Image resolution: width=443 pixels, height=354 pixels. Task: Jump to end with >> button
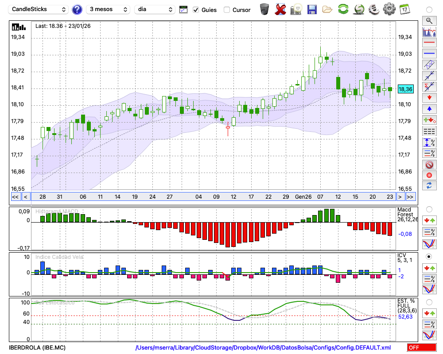click(x=410, y=197)
